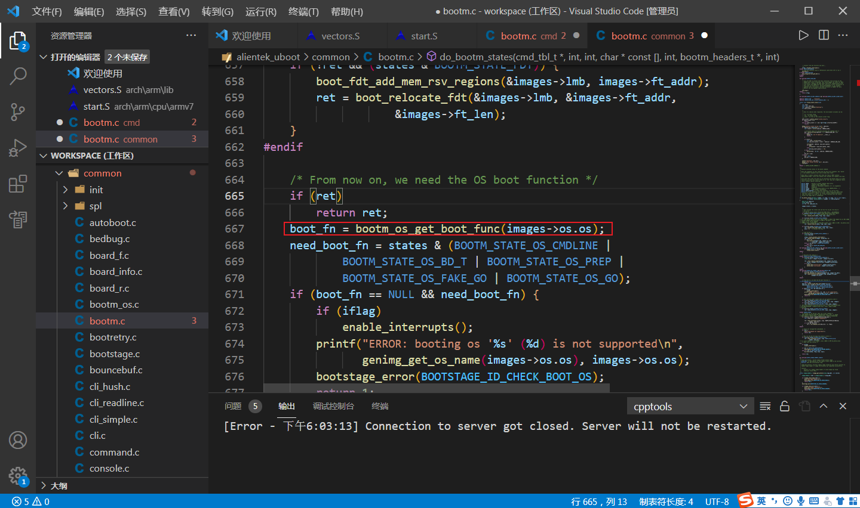Open Explorer panel ellipsis menu

coord(191,35)
